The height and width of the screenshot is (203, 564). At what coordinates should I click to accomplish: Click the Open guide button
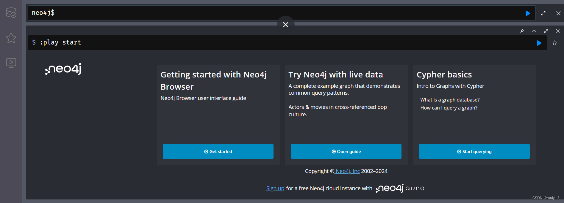(346, 151)
